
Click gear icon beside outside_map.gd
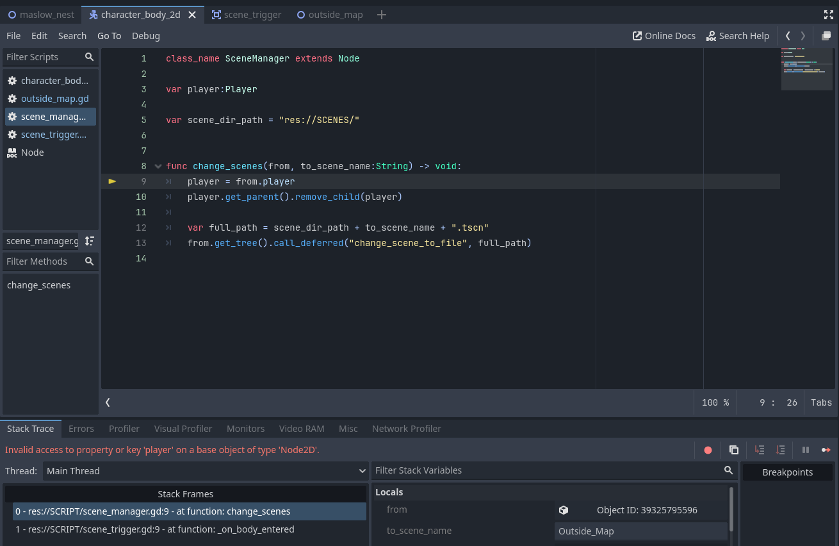point(12,99)
